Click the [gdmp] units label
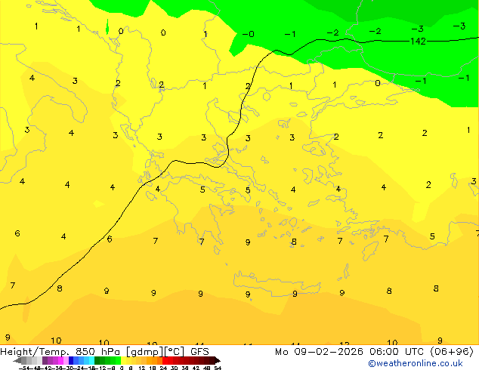Viewport: 479px width, 370px height. pyautogui.click(x=144, y=352)
